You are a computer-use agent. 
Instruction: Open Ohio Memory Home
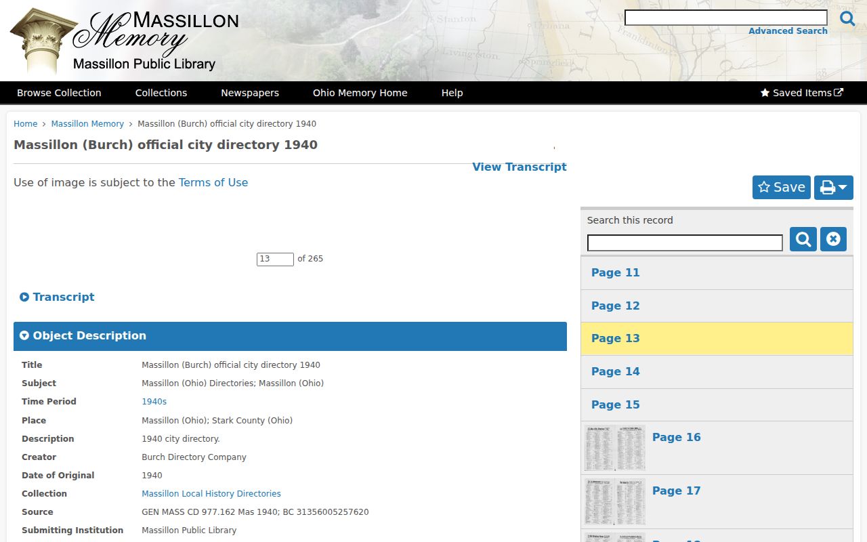pyautogui.click(x=360, y=93)
